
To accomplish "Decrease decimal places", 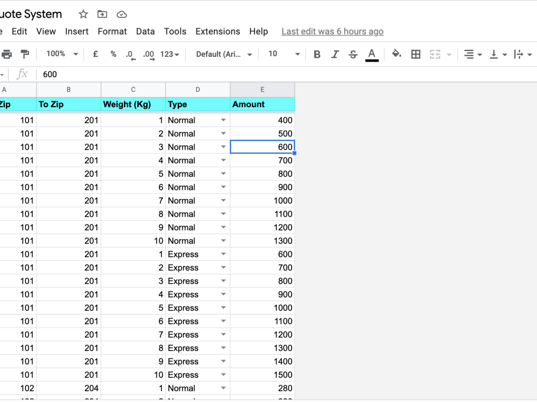I will tap(130, 54).
